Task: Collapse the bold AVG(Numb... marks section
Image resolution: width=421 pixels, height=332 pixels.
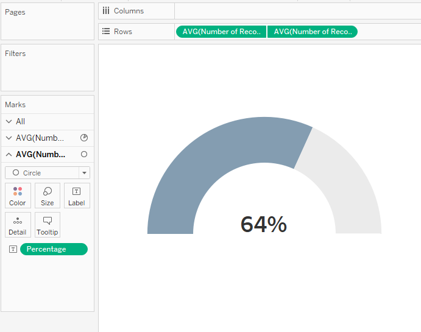Action: coord(9,154)
